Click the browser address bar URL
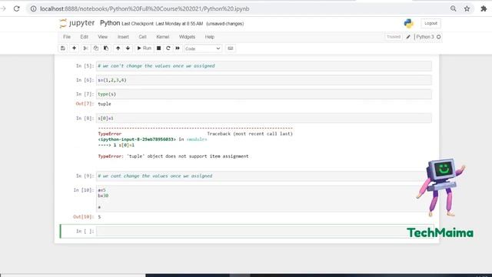The image size is (492, 277). pyautogui.click(x=145, y=8)
